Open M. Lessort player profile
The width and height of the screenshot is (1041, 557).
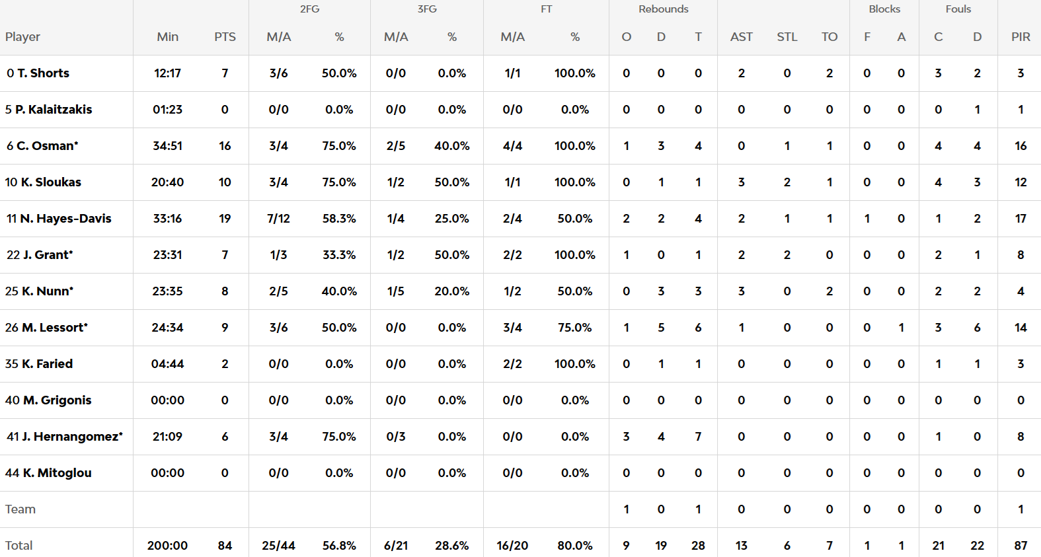54,328
